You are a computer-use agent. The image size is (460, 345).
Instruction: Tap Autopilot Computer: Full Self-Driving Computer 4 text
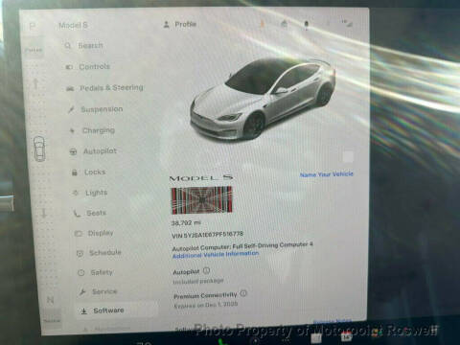[242, 246]
